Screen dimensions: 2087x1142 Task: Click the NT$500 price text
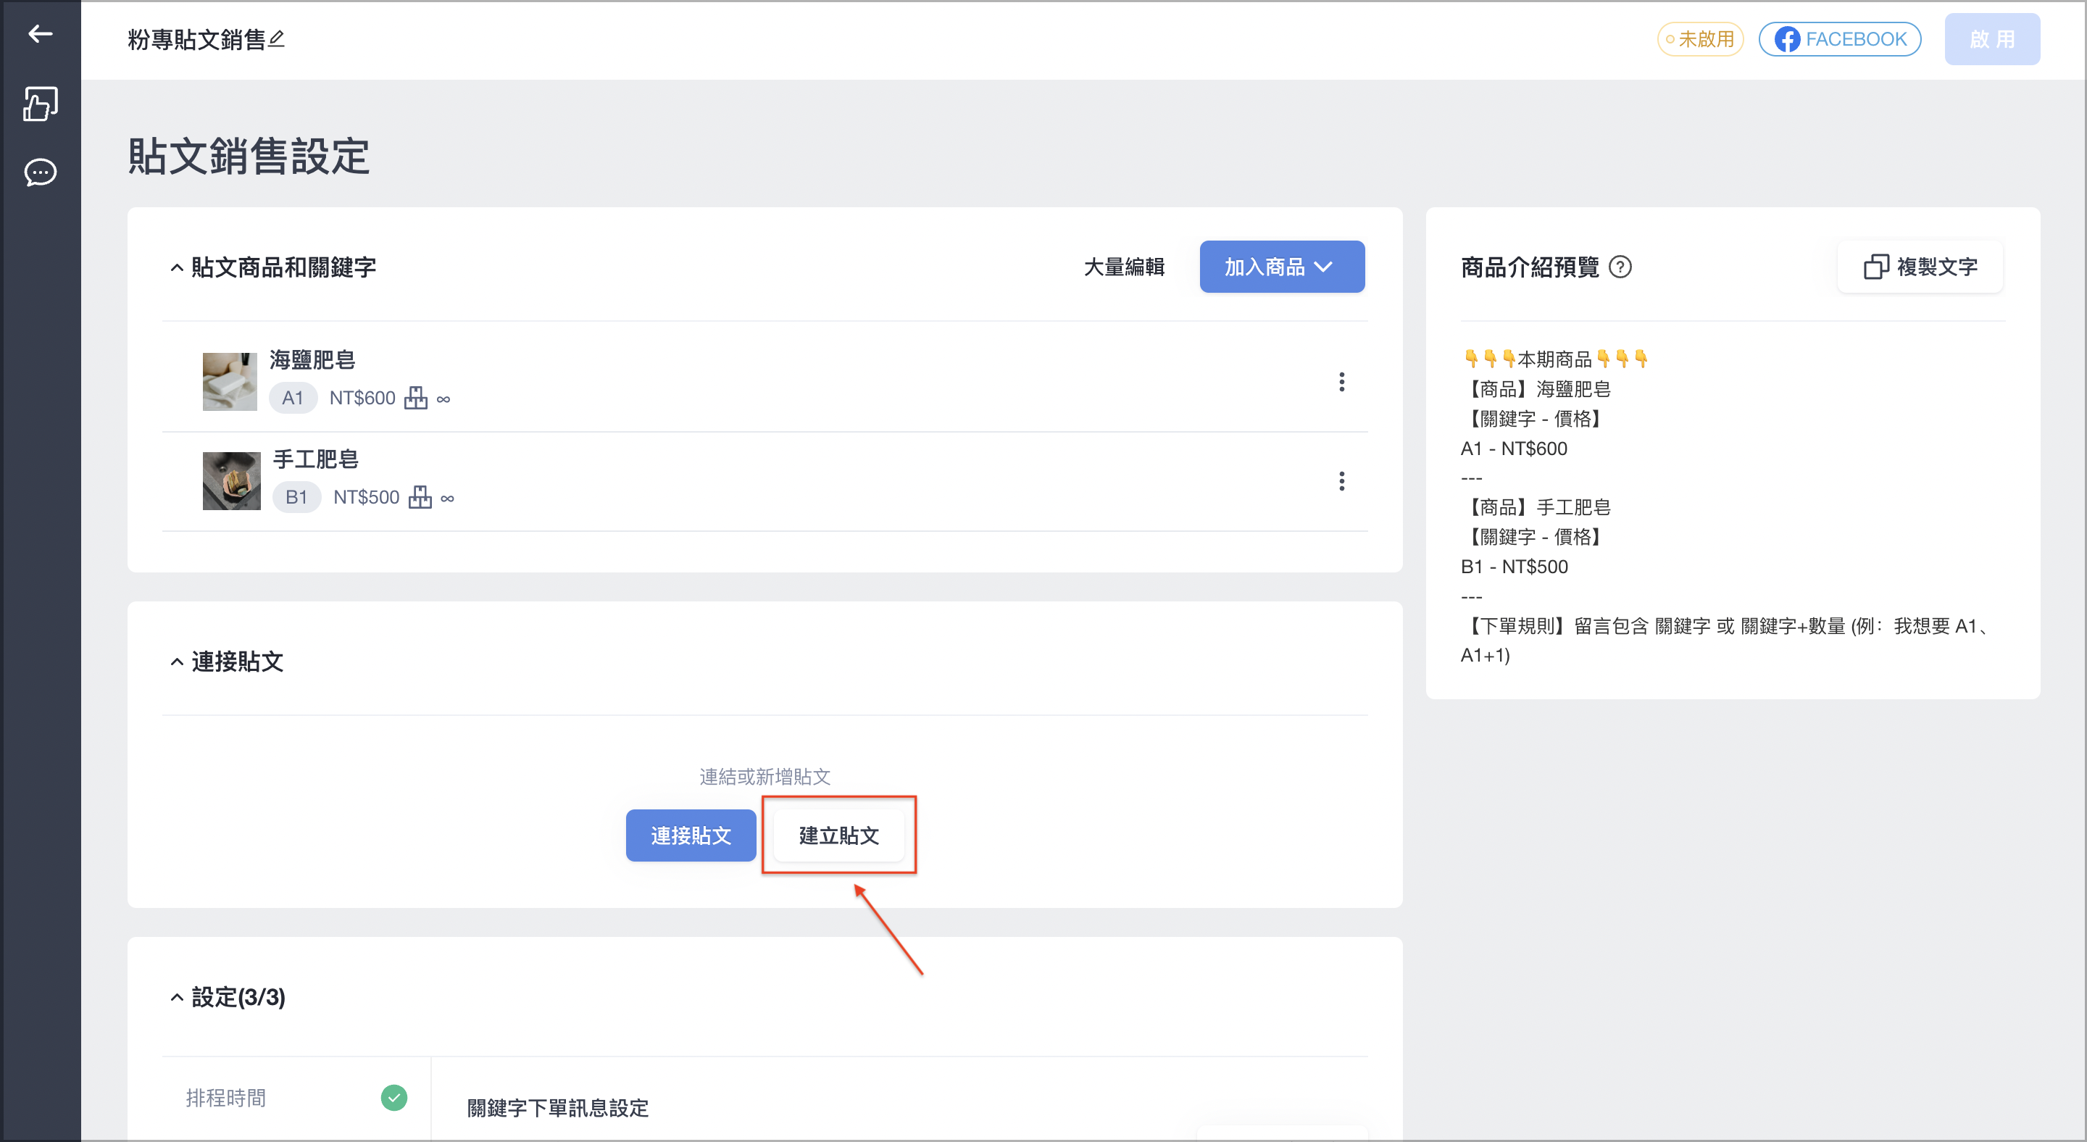(366, 496)
